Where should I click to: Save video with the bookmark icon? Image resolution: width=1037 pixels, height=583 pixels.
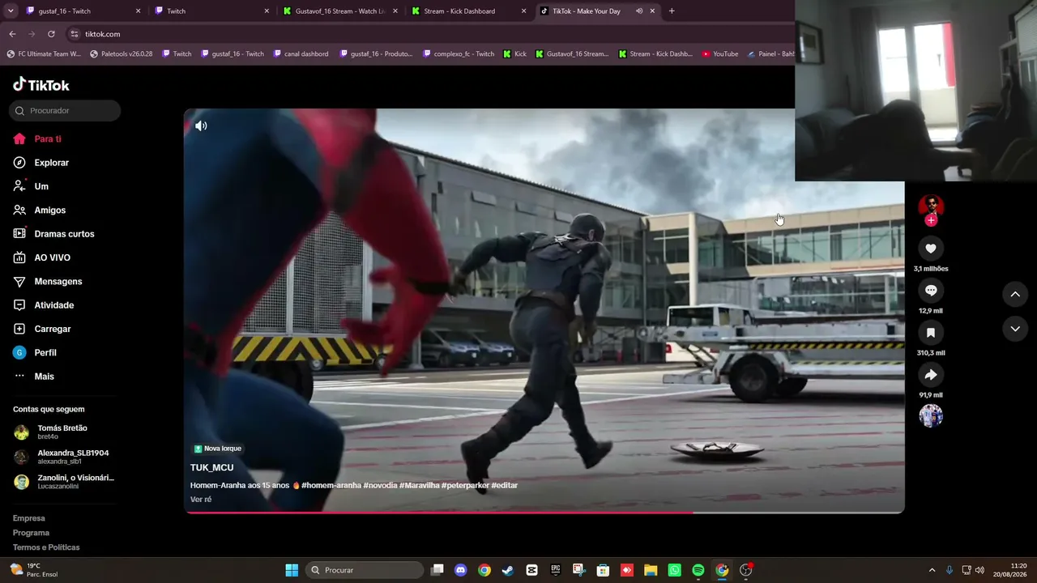(x=931, y=333)
